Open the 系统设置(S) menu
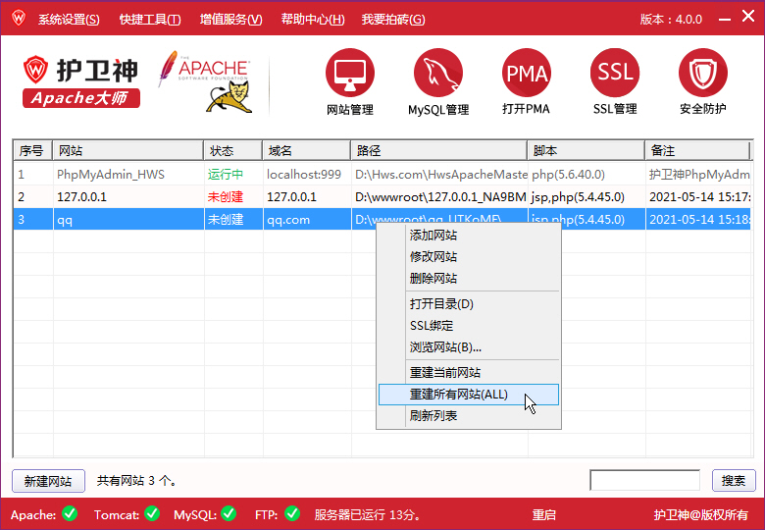This screenshot has width=765, height=530. click(x=69, y=20)
